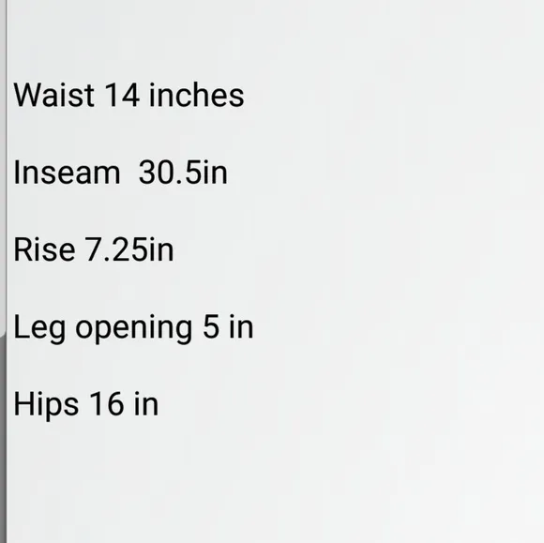Click the 30.5in measurement
This screenshot has width=544, height=543.
click(x=183, y=173)
